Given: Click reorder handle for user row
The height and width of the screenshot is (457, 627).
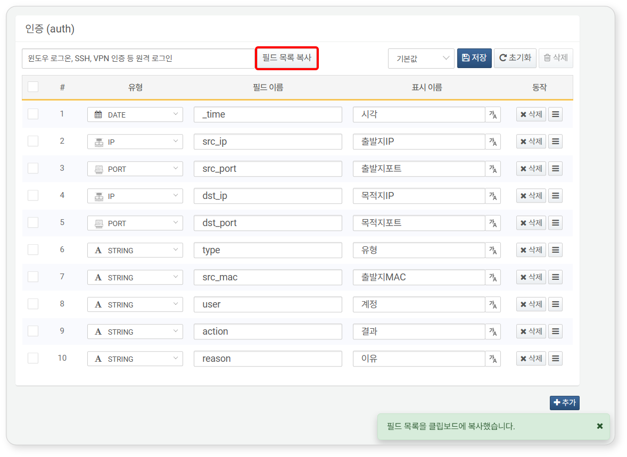Looking at the screenshot, I should [556, 304].
